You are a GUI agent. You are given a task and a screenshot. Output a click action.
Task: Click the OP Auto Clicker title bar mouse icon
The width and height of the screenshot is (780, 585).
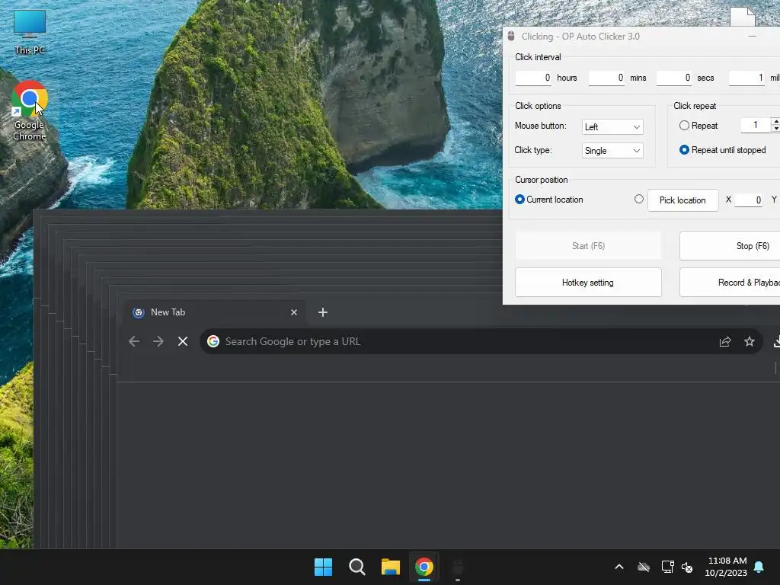(x=511, y=37)
